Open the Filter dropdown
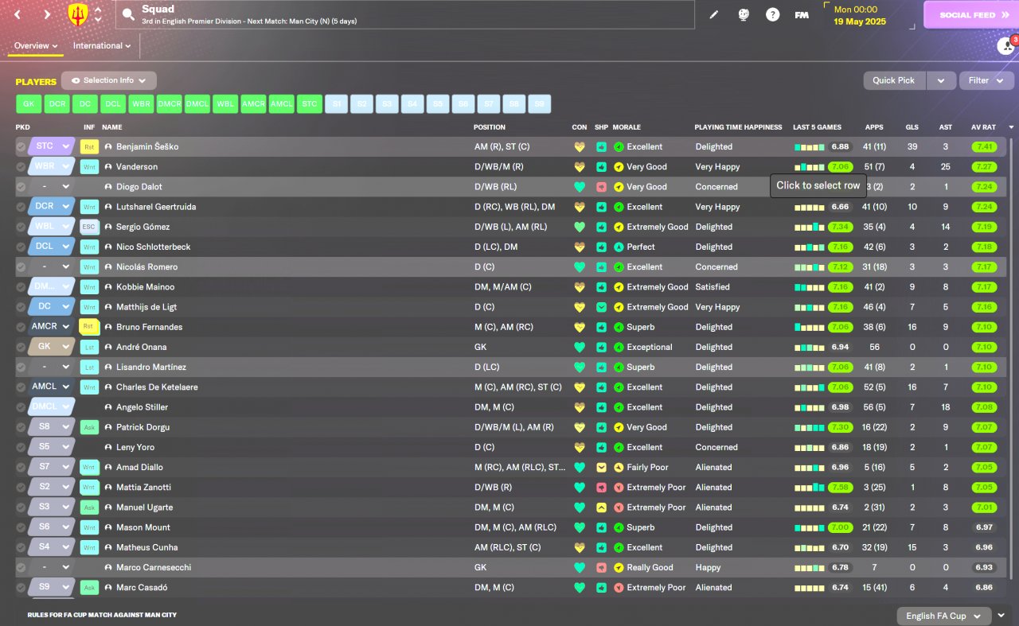The image size is (1019, 626). pyautogui.click(x=986, y=80)
